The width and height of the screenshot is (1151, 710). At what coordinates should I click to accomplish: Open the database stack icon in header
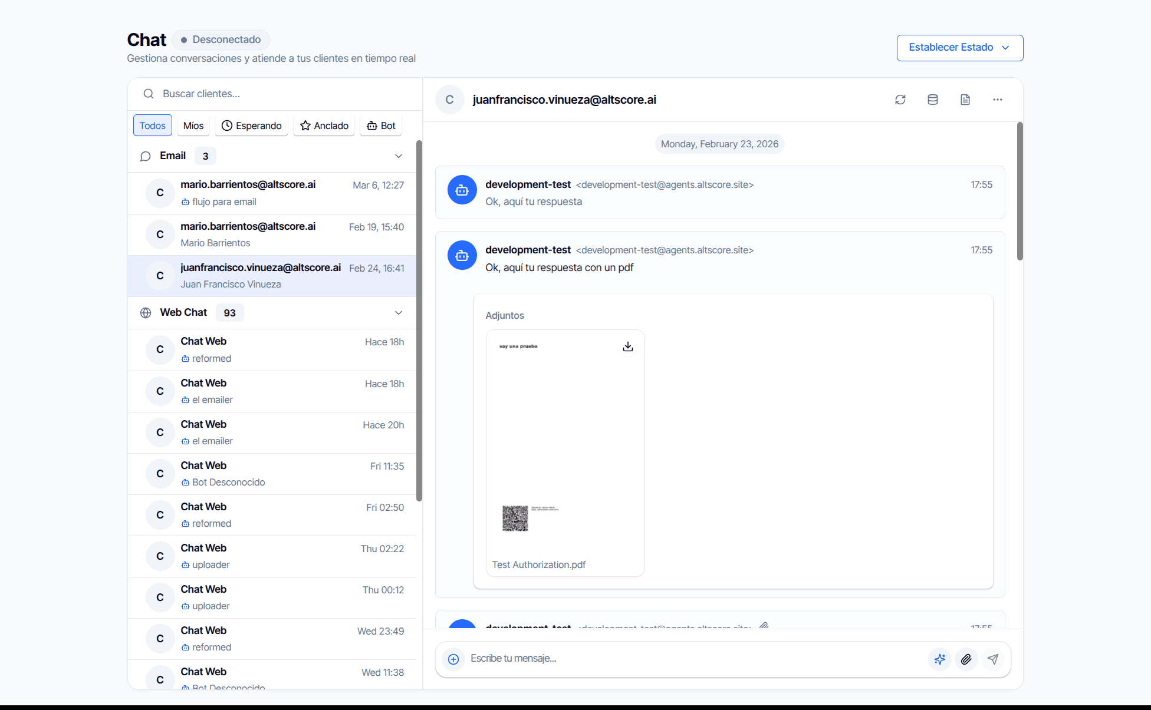pyautogui.click(x=932, y=100)
